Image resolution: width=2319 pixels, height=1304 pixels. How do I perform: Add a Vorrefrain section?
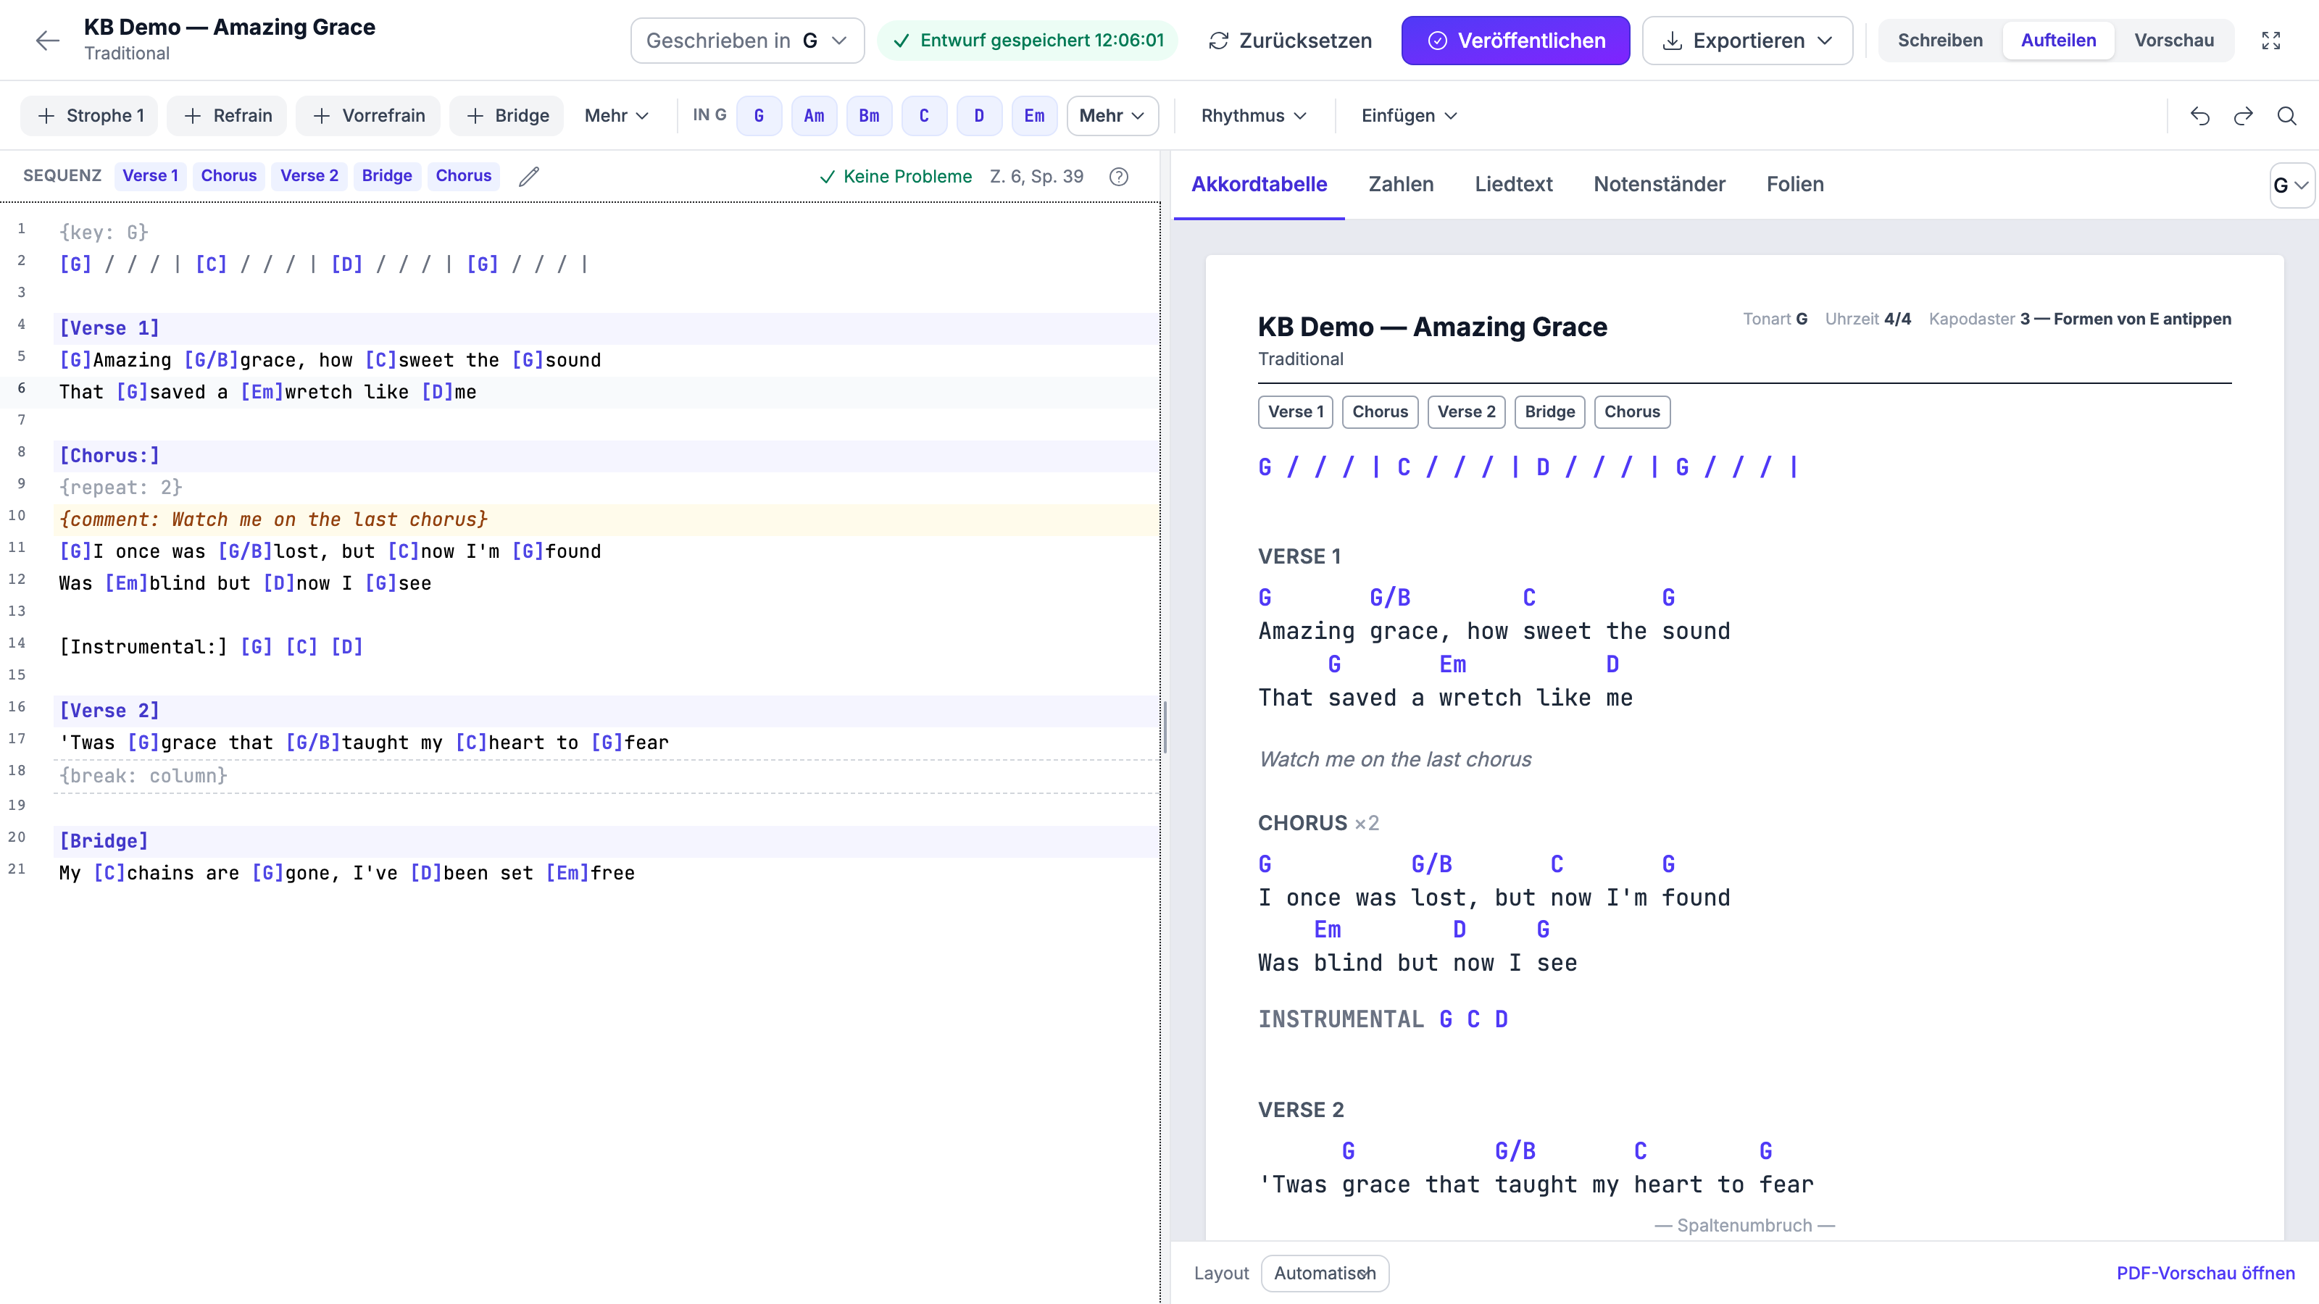[x=368, y=116]
